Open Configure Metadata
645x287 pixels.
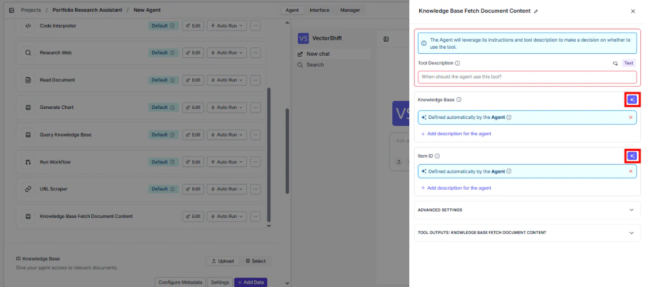point(180,282)
